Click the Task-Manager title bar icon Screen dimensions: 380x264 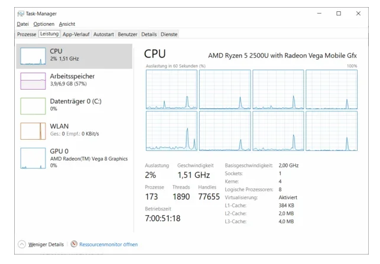click(20, 13)
